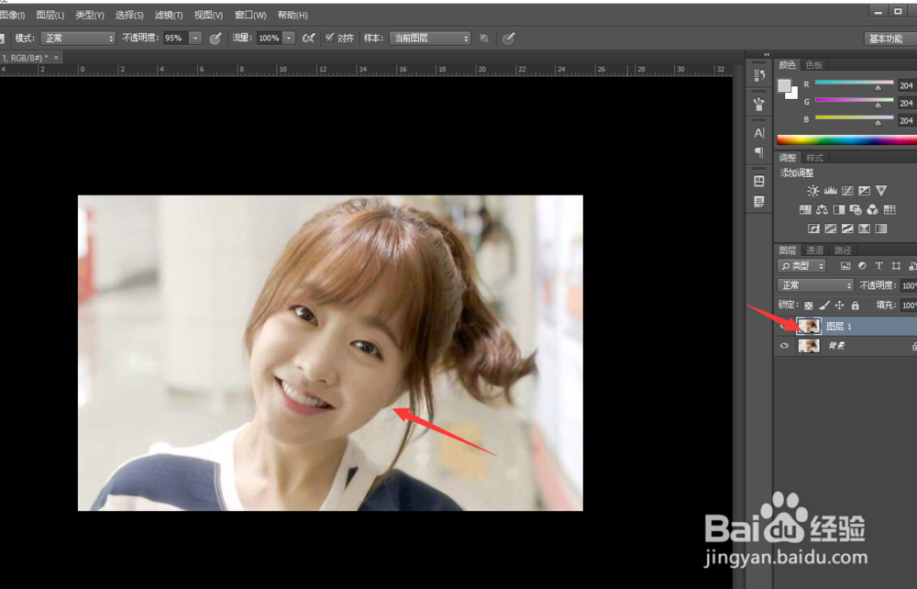This screenshot has width=917, height=589.
Task: Toggle ignore adjustment layers icon
Action: pos(484,39)
